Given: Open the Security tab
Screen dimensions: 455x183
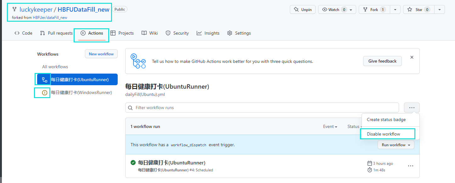Looking at the screenshot, I should (177, 33).
